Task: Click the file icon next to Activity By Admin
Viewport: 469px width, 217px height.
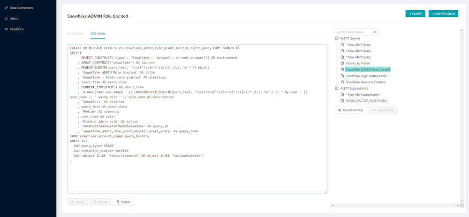Action: pos(342,63)
